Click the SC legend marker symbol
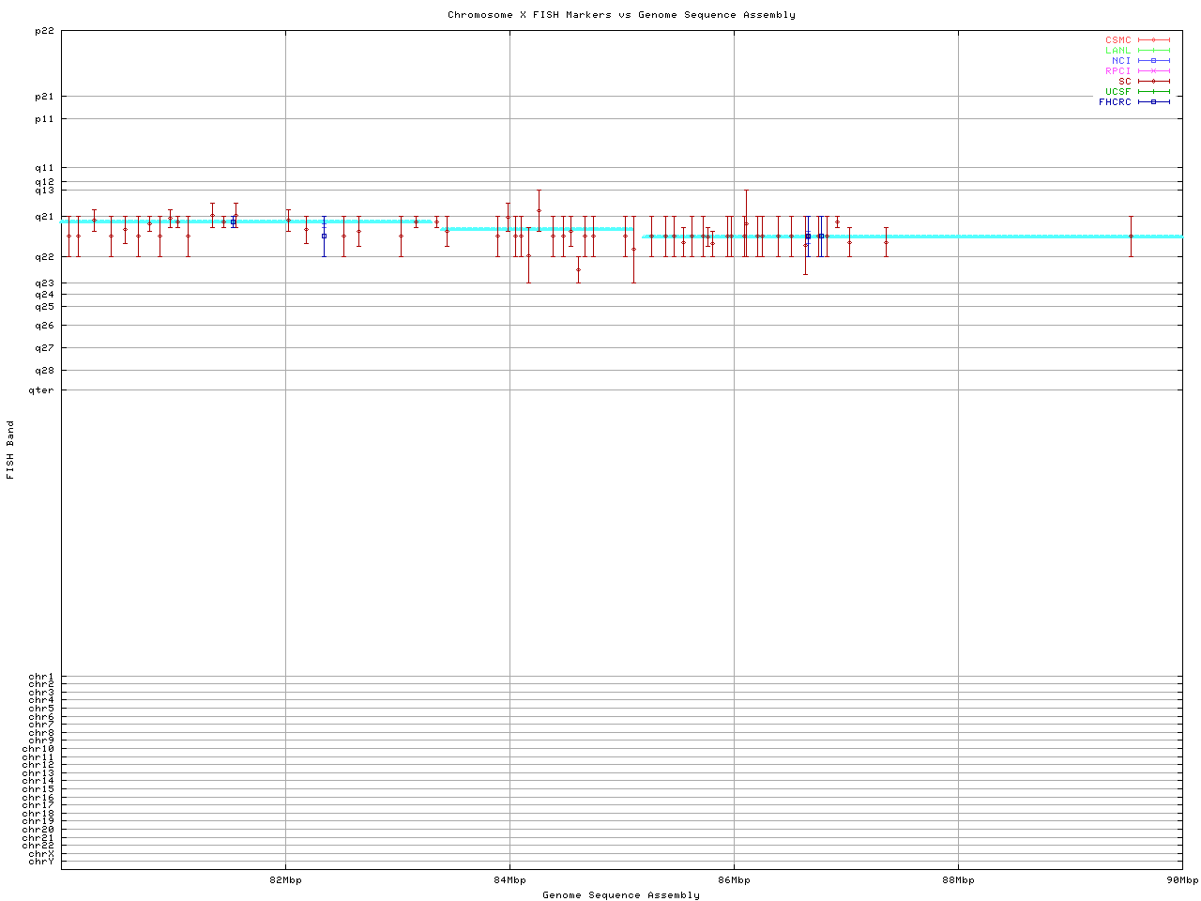 coord(1153,82)
